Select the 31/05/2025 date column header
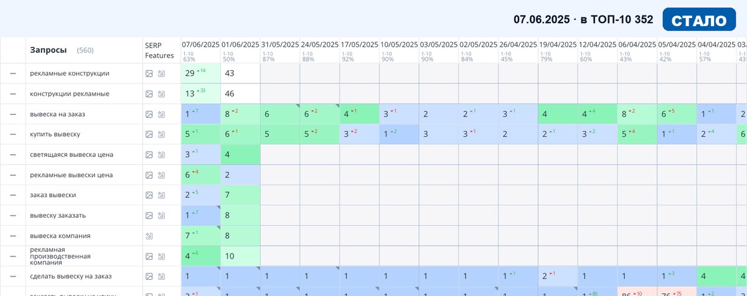The image size is (747, 296). pos(280,45)
